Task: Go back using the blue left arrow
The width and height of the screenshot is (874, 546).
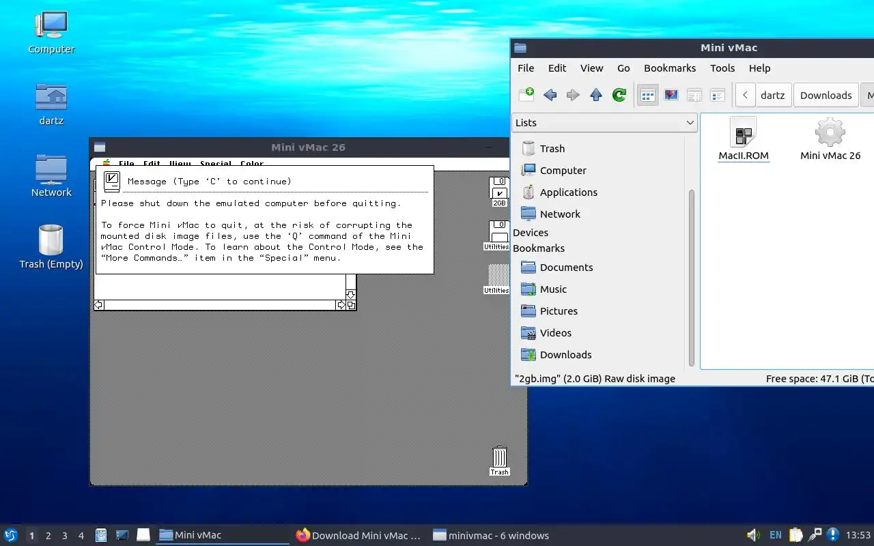Action: pos(550,95)
